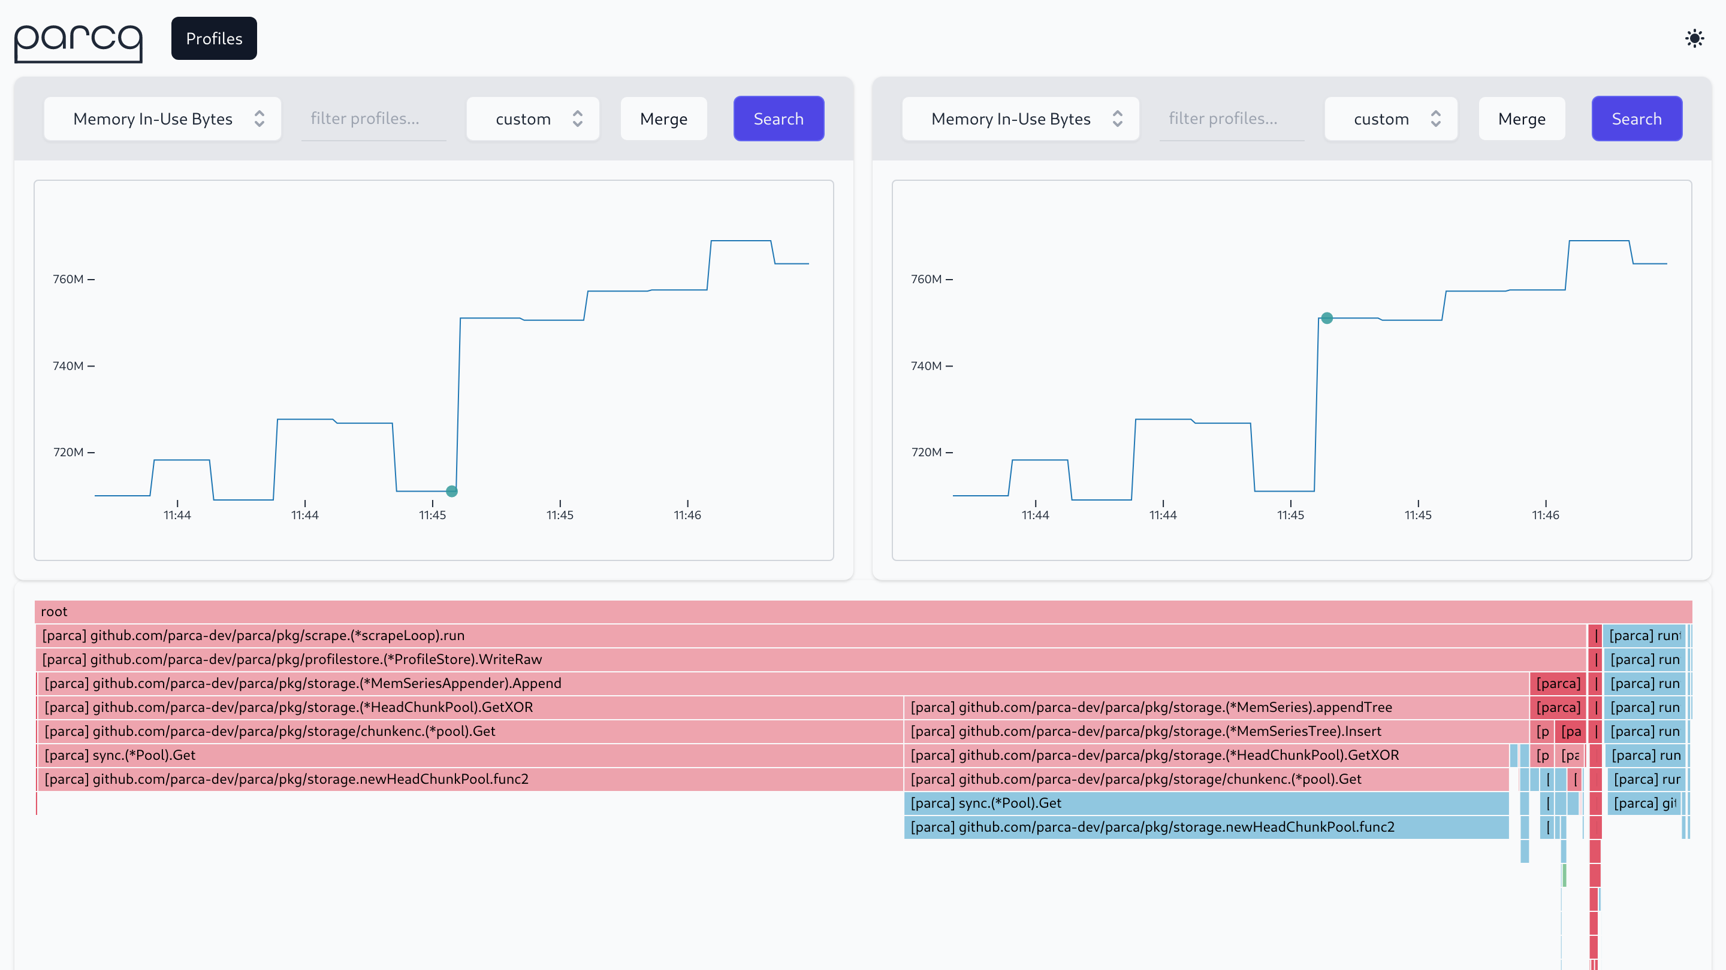Click root flamegraph node
The image size is (1726, 970).
coord(863,611)
